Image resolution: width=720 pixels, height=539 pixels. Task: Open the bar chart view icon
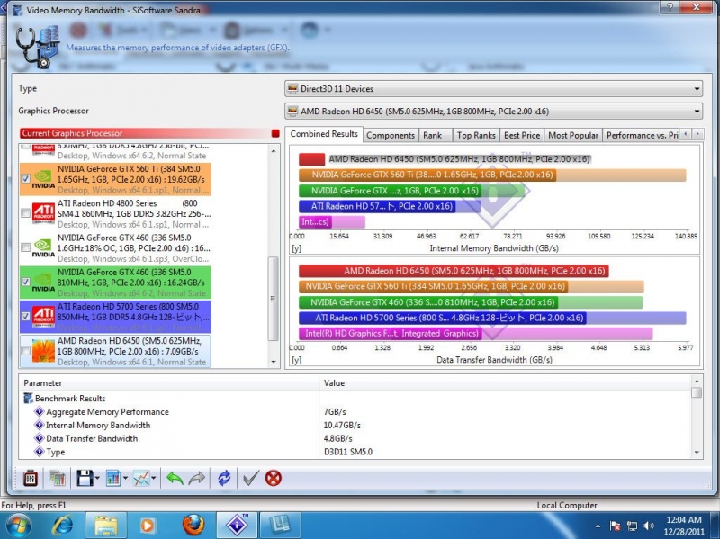click(113, 479)
